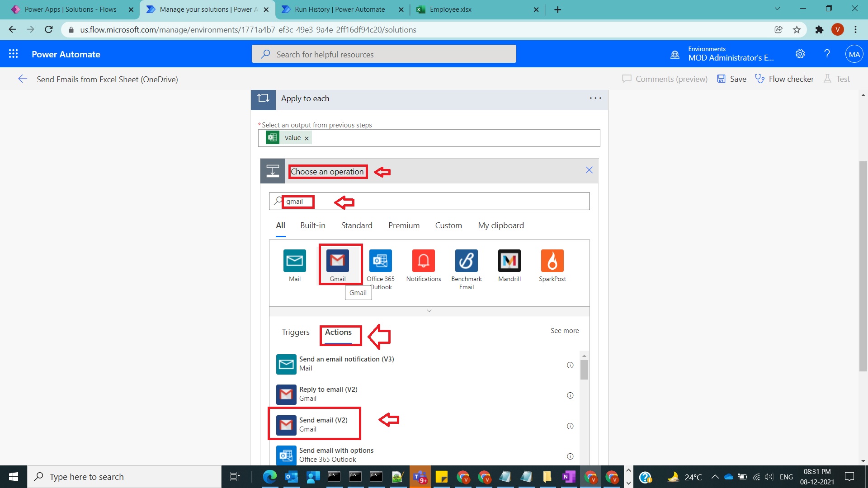Open the Mandrill connector

pyautogui.click(x=509, y=261)
